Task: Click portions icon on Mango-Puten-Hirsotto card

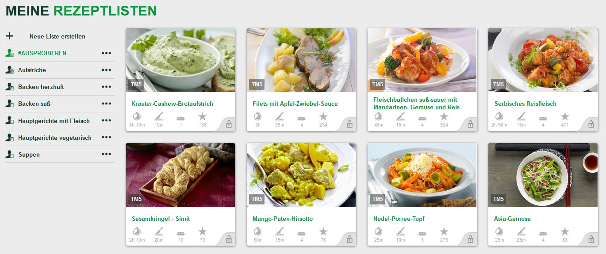Action: (x=301, y=233)
